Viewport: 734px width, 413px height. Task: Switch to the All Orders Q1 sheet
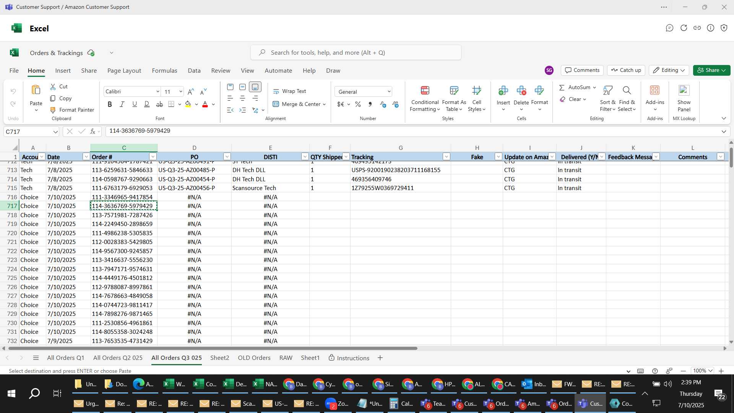65,358
